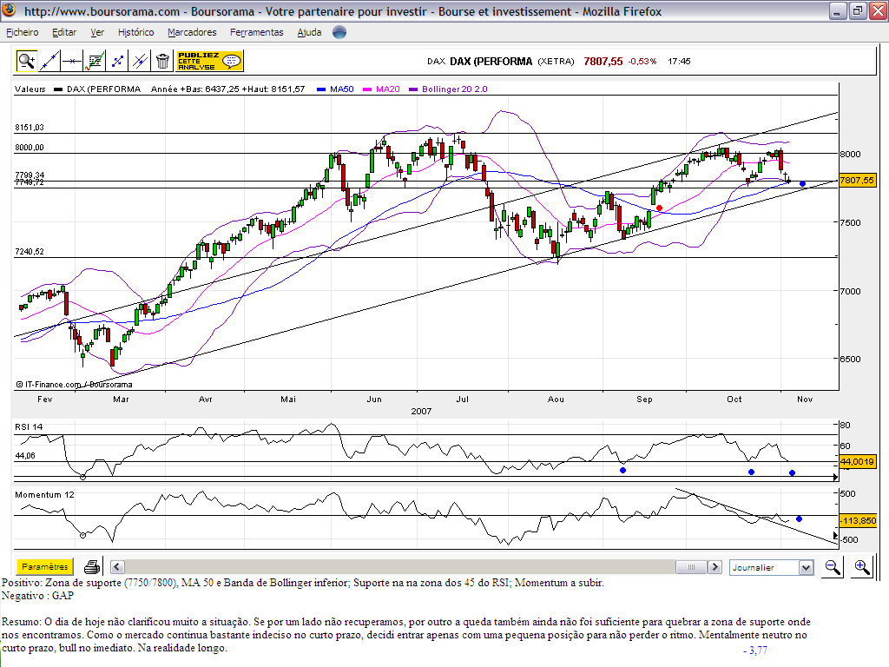Select the move/resize line tool
Viewport: 889px width, 667px height.
pos(117,61)
